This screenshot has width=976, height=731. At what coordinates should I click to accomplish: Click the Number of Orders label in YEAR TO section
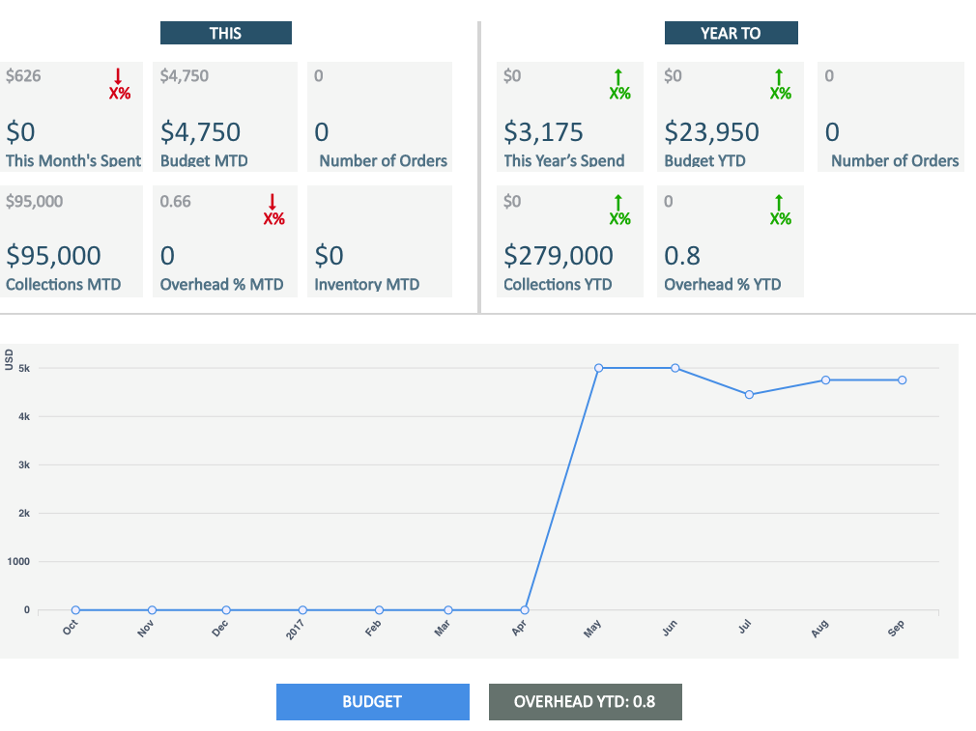point(895,160)
